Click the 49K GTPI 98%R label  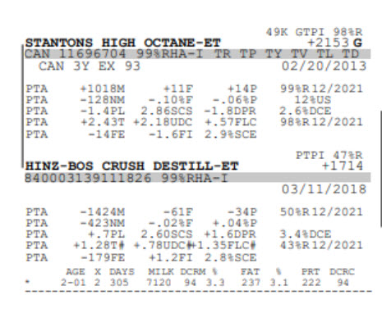tap(314, 32)
